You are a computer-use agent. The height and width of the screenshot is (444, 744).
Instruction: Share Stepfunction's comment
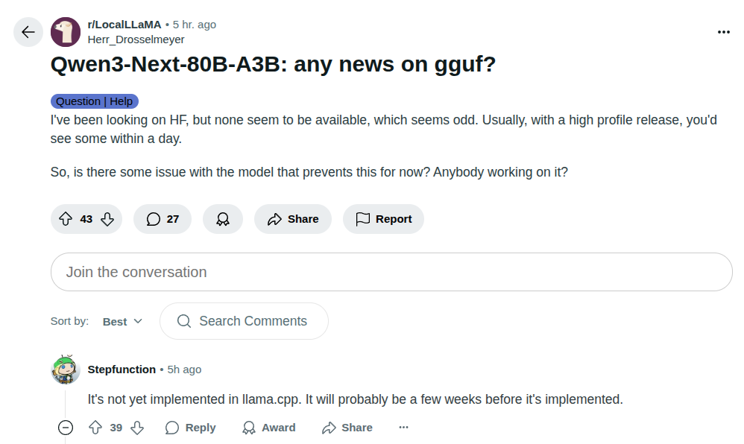347,428
